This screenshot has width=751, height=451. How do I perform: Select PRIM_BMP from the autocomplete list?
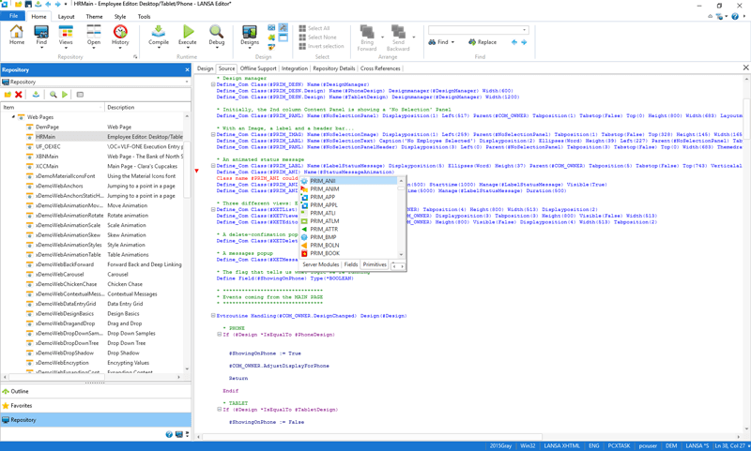(x=324, y=237)
